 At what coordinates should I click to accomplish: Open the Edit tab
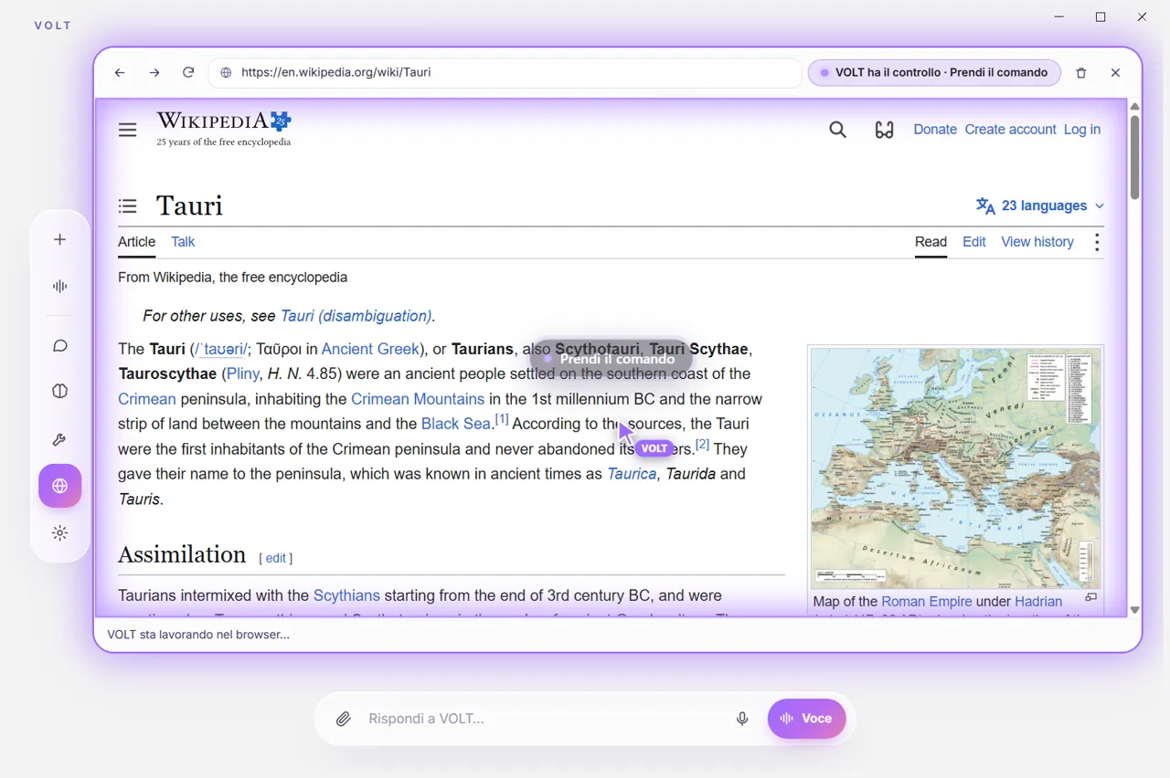pyautogui.click(x=974, y=242)
